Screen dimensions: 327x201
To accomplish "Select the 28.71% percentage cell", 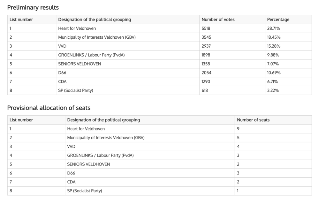I will [273, 28].
